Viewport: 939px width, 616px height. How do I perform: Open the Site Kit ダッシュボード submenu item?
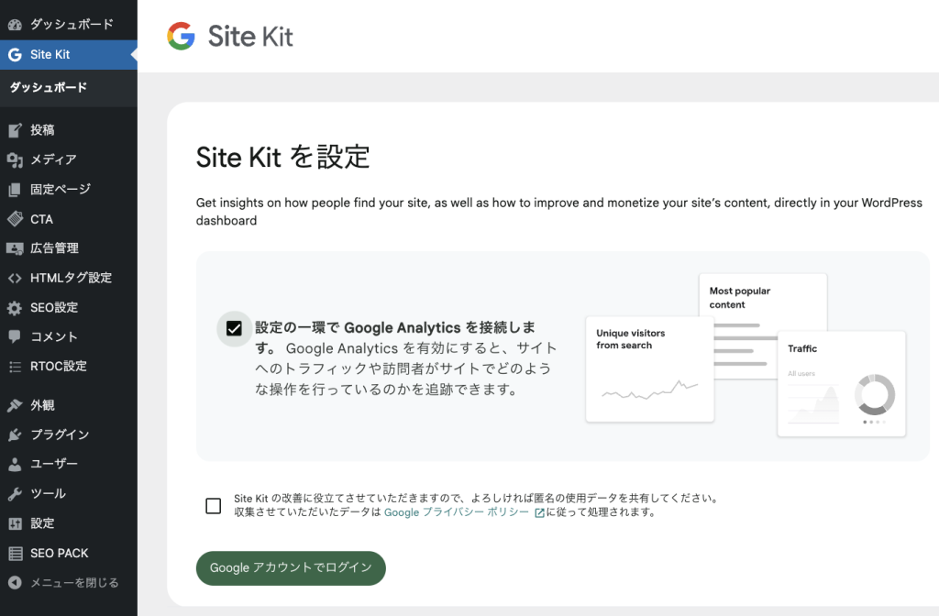pyautogui.click(x=49, y=87)
